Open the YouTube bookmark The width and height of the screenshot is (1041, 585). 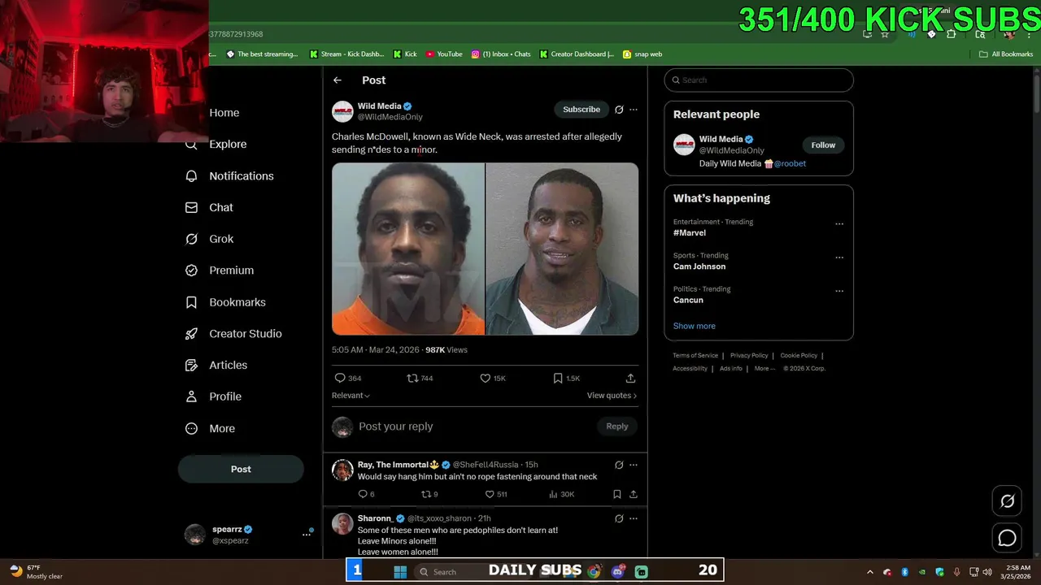pyautogui.click(x=444, y=54)
